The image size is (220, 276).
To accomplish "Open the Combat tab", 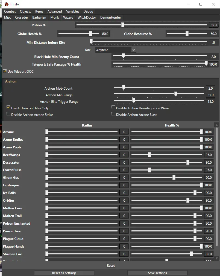I will [x=10, y=11].
